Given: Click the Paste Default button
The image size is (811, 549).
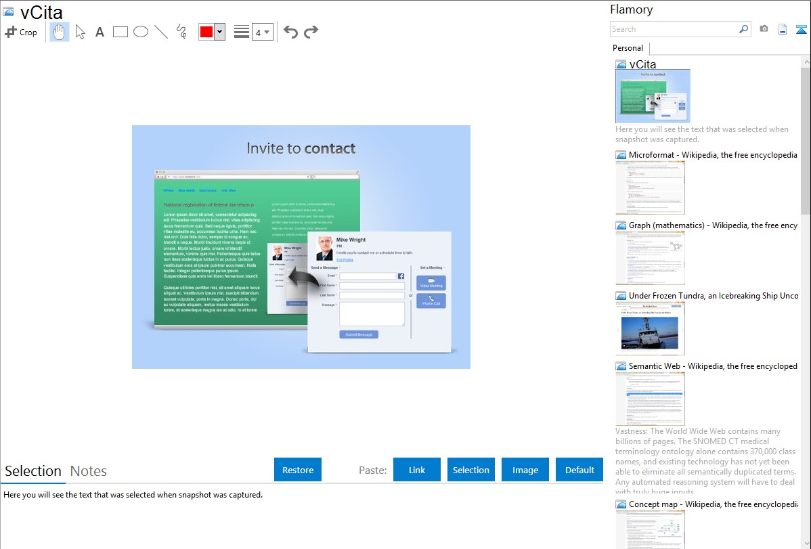Looking at the screenshot, I should (579, 470).
